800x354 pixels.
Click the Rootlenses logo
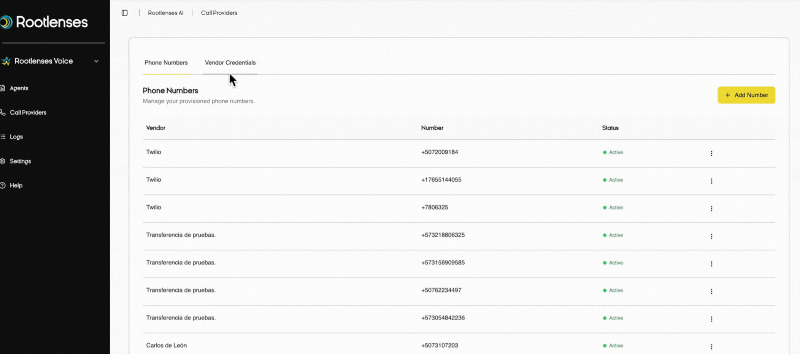tap(44, 22)
